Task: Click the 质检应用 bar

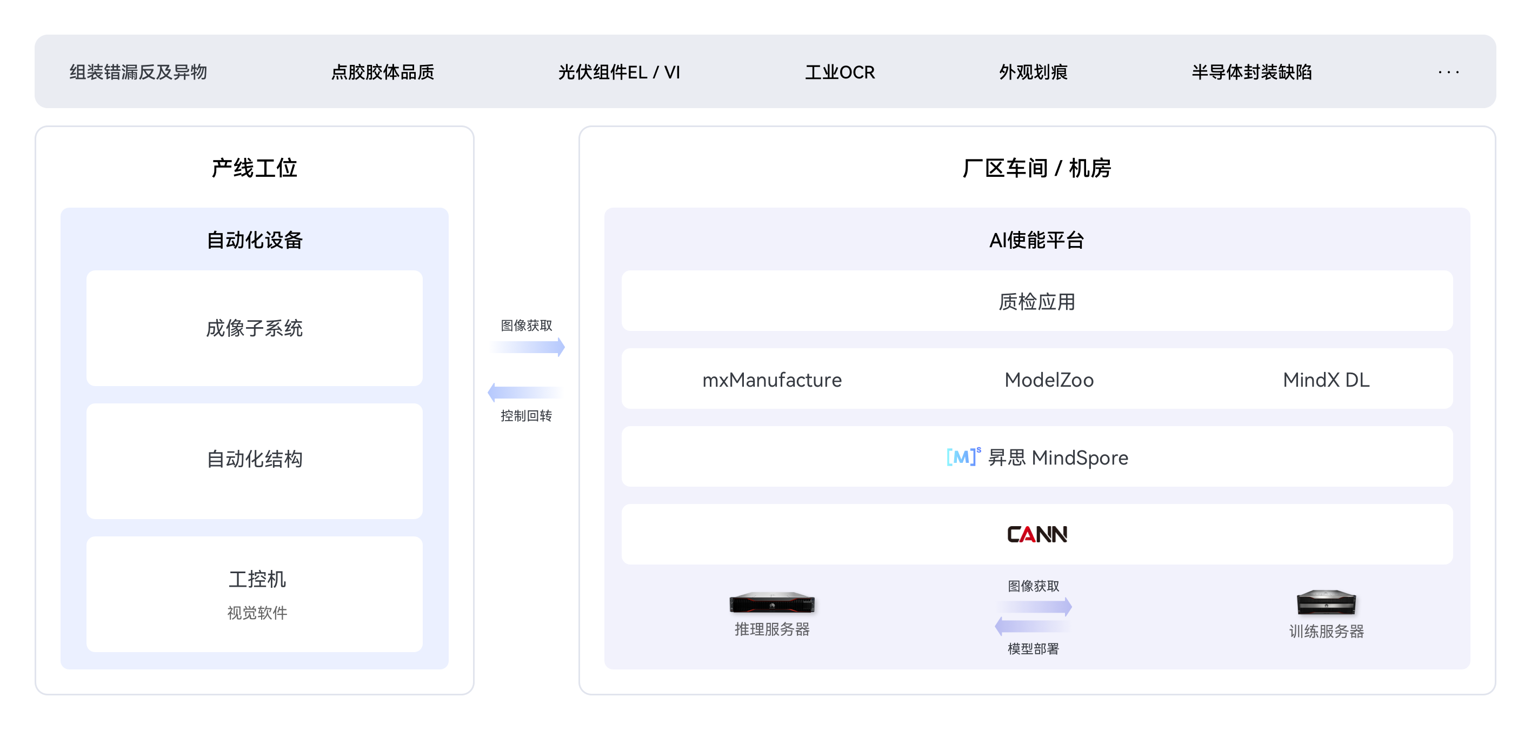Action: (x=1037, y=301)
